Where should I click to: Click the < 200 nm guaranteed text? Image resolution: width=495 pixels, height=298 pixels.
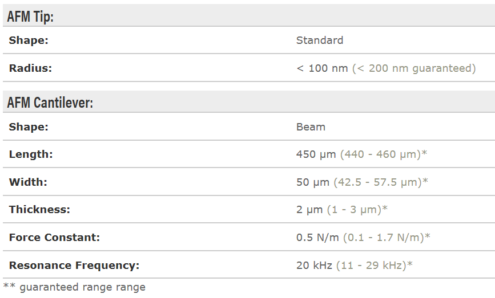[414, 68]
